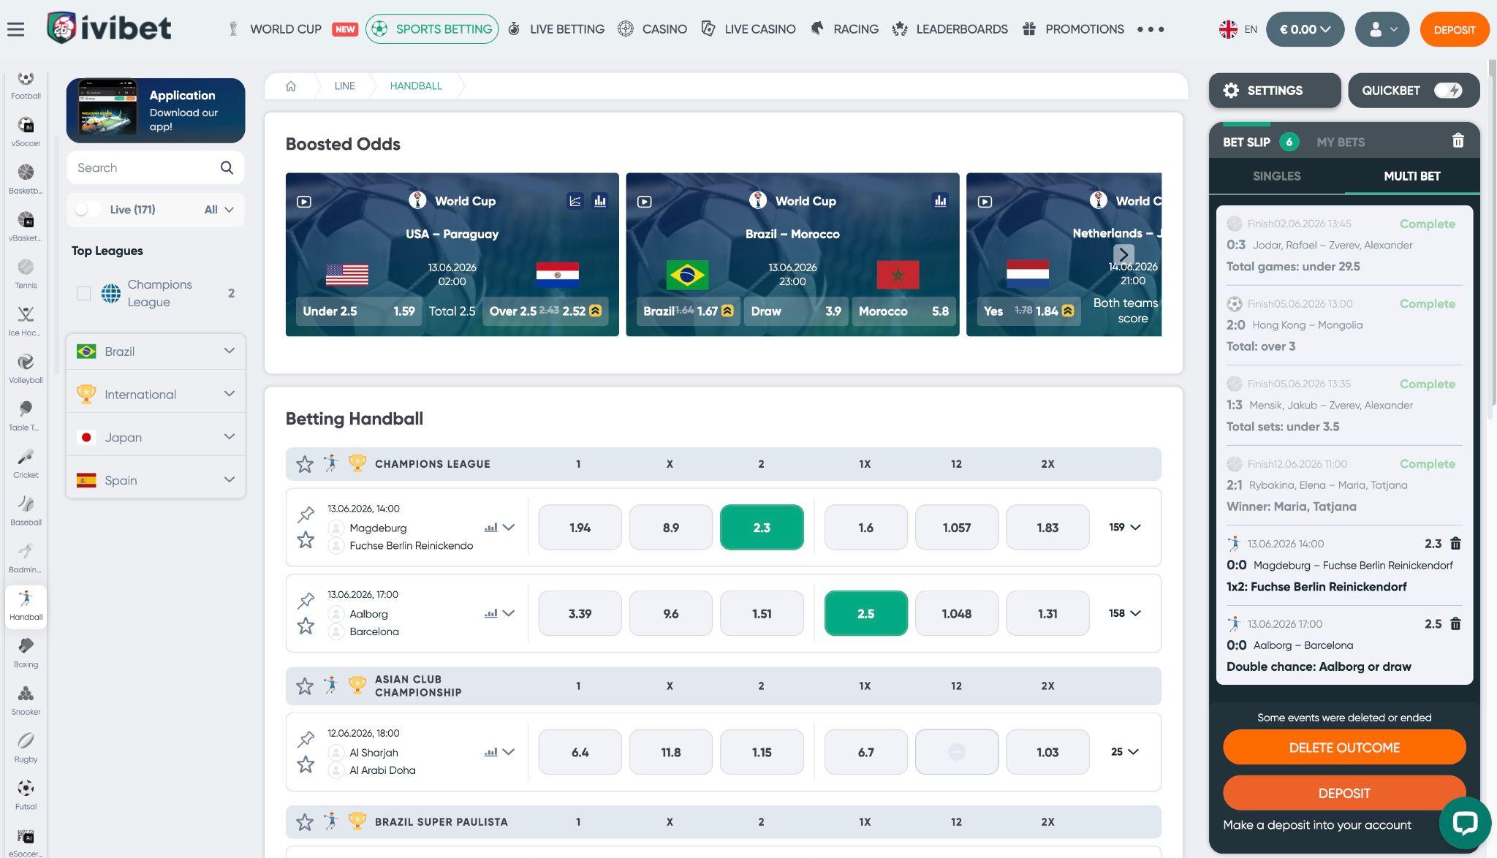The image size is (1497, 858).
Task: Select Rugby in the sports sidebar
Action: pos(26,748)
